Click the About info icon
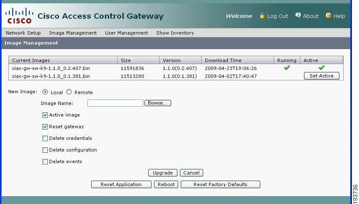359x204 pixels. [298, 16]
